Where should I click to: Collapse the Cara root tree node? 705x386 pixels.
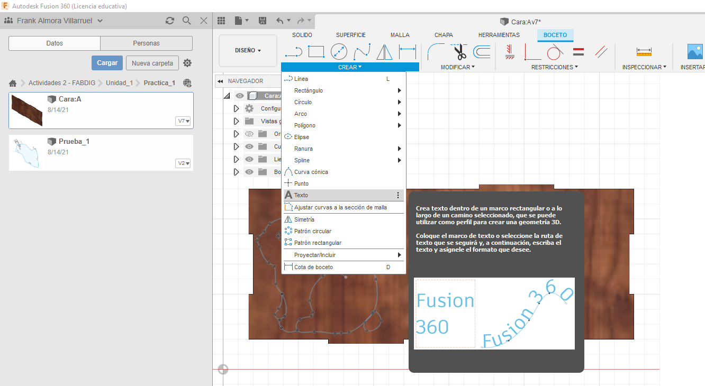pyautogui.click(x=227, y=96)
